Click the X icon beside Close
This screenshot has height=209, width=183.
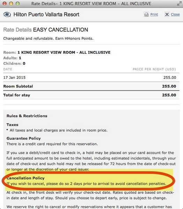167,14
